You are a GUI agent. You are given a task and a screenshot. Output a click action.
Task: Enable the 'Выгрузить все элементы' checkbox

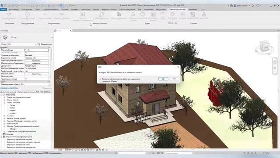(100, 79)
